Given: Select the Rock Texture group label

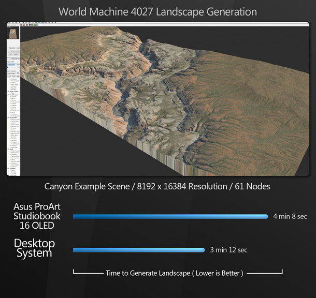Looking at the screenshot, I should (x=14, y=95).
